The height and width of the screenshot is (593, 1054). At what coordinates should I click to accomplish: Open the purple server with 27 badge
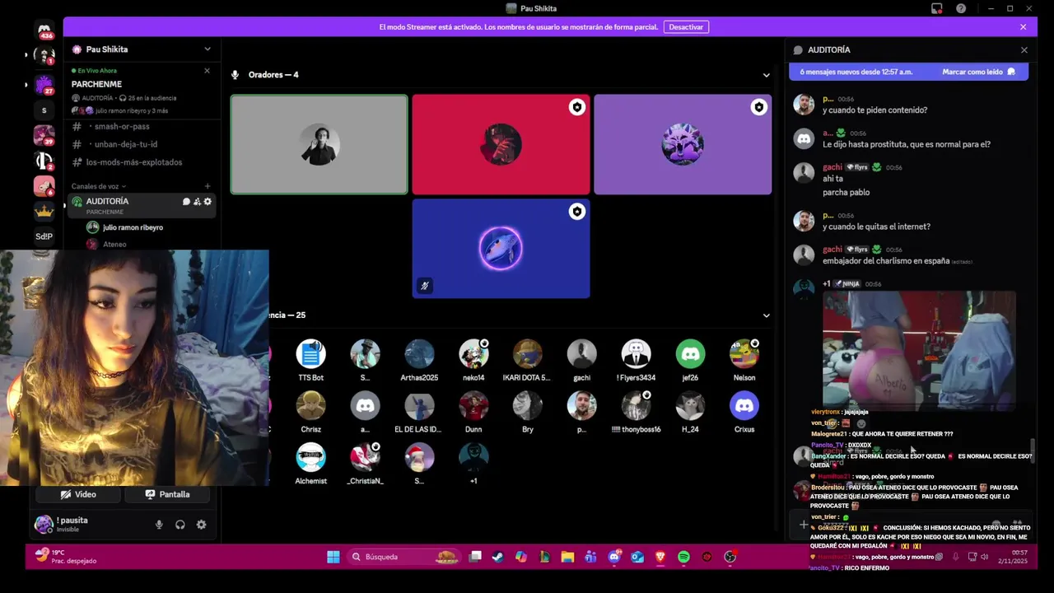point(44,84)
